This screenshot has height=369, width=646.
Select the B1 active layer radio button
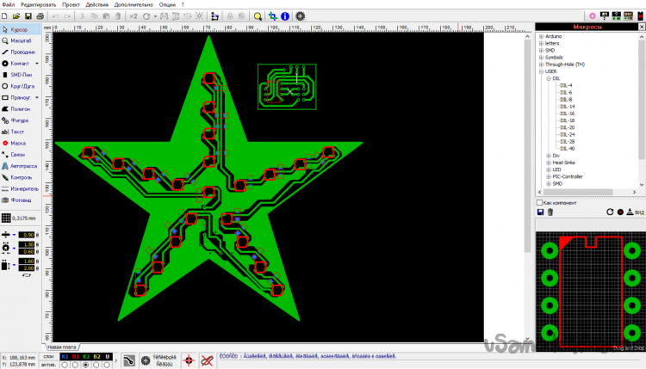[x=75, y=365]
